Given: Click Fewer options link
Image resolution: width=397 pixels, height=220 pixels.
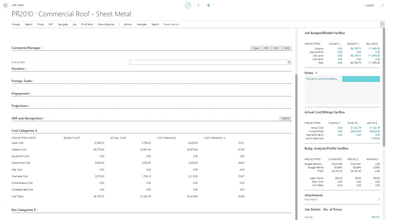Looking at the screenshot, I should 171,24.
